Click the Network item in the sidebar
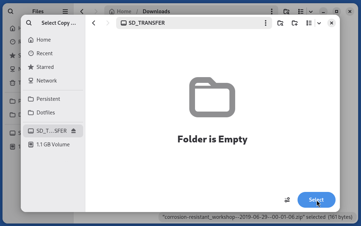This screenshot has height=226, width=361. coord(46,80)
